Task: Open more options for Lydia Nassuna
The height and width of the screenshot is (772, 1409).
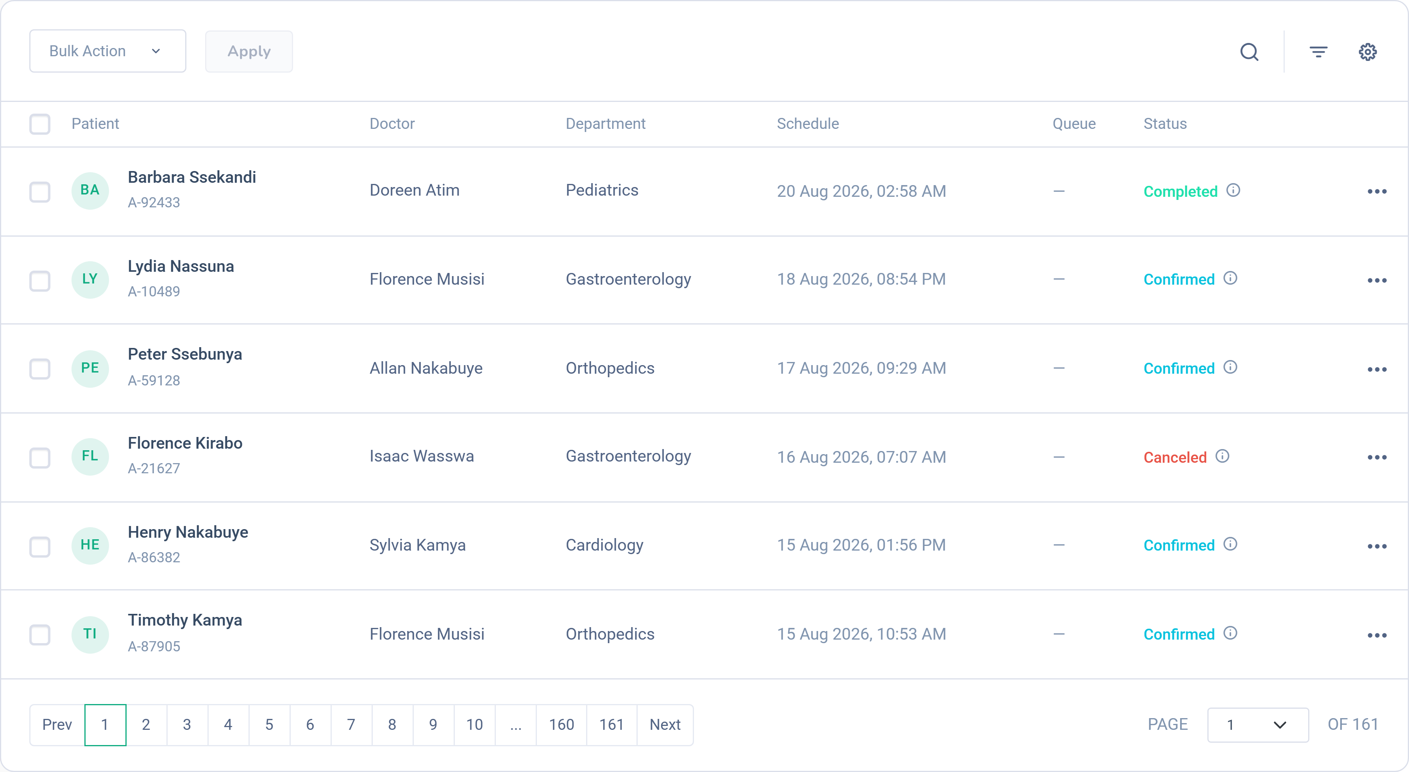Action: (x=1377, y=280)
